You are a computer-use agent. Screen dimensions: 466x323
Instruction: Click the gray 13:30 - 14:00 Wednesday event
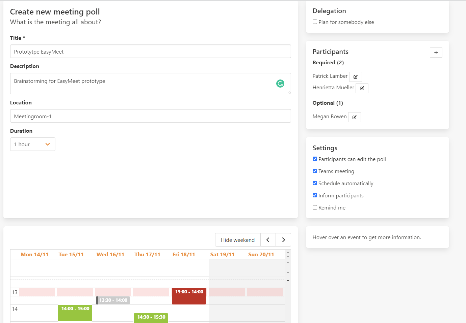coord(113,300)
